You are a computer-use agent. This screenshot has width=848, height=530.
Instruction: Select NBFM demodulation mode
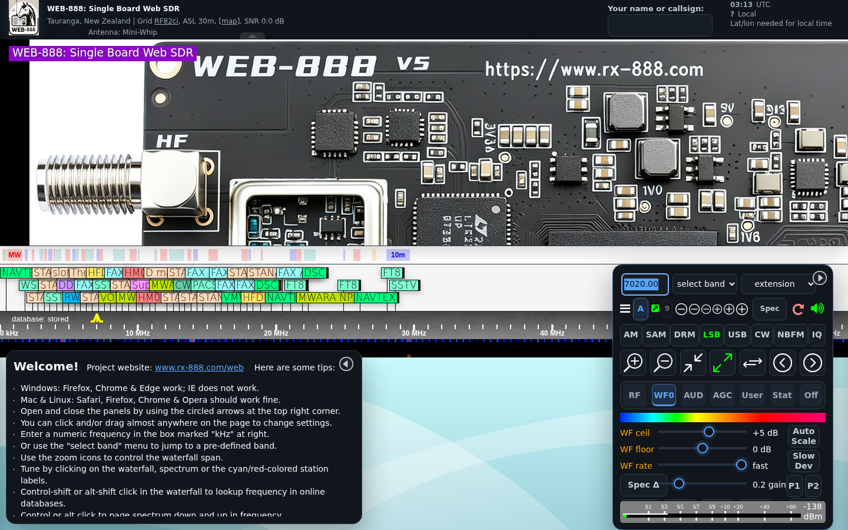[791, 334]
